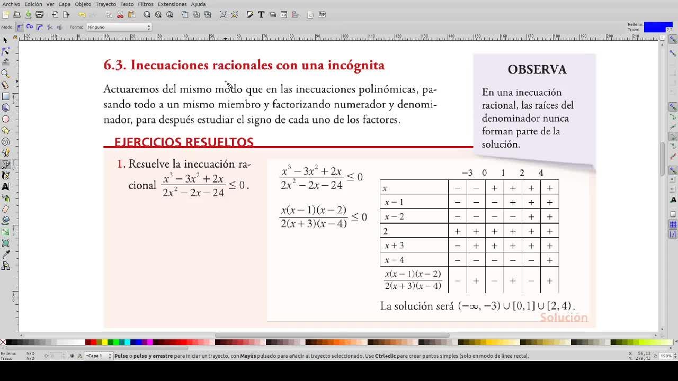This screenshot has height=381, width=678.
Task: Select the Eraser tool
Action: click(x=5, y=210)
